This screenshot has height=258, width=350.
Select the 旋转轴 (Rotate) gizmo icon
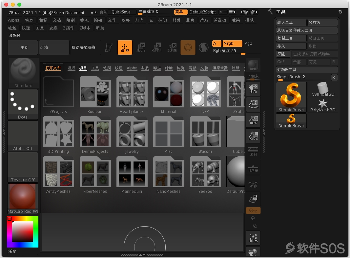[x=172, y=47]
